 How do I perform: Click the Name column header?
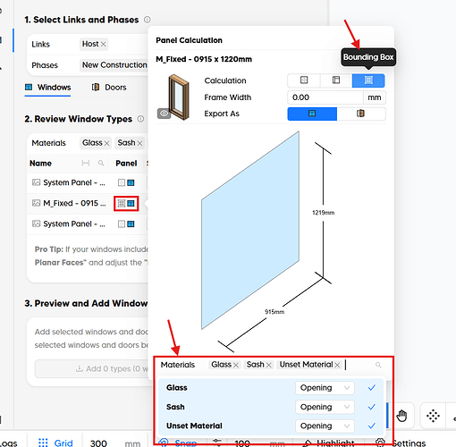click(41, 164)
